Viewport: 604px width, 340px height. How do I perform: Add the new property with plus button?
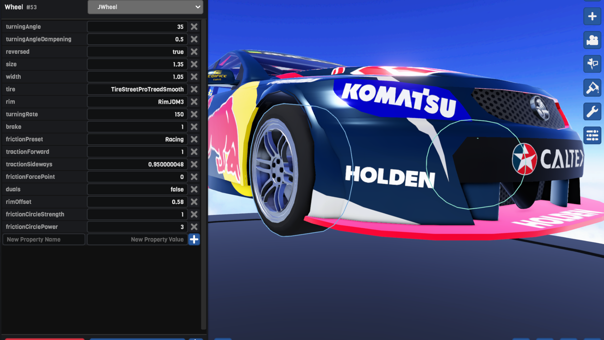pos(194,240)
